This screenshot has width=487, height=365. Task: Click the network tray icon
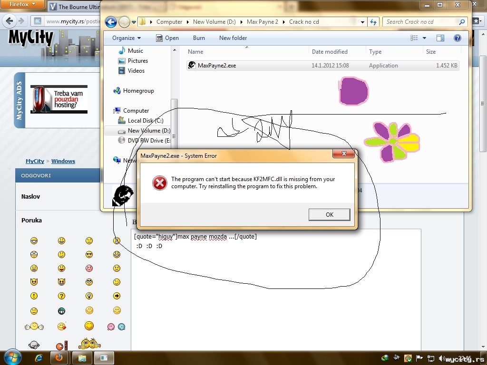(x=430, y=358)
